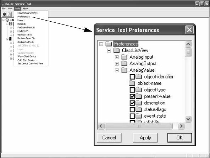This screenshot has width=210, height=158.
Task: Click the AnalogValue folder icon
Action: 124,70
